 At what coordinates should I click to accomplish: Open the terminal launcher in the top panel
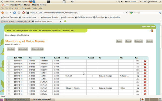coord(48,1)
